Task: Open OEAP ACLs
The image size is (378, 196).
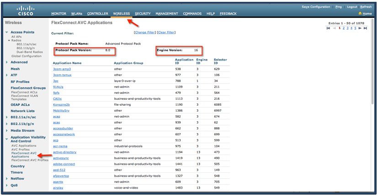Action: (20, 105)
